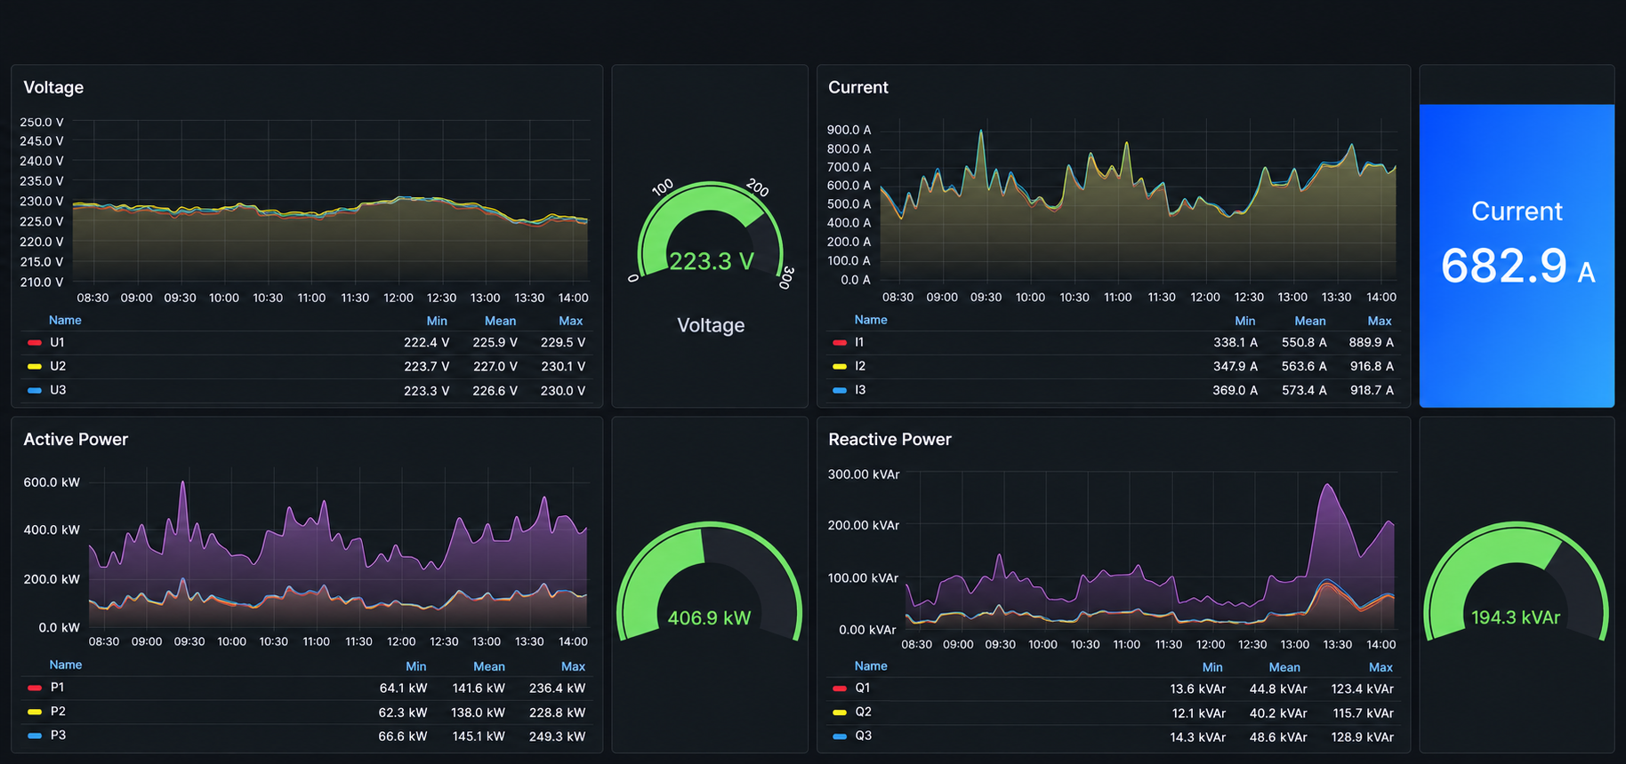
Task: Toggle U3 series in Voltage legend
Action: coord(58,390)
